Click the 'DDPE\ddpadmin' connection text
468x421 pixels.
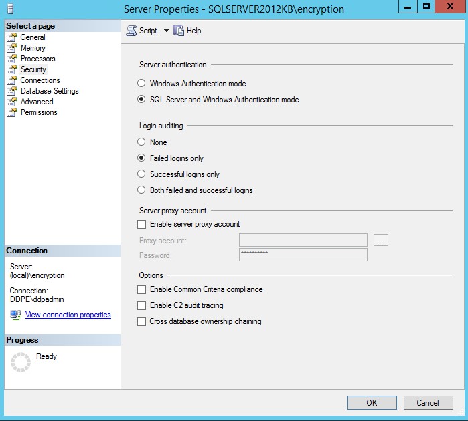37,299
